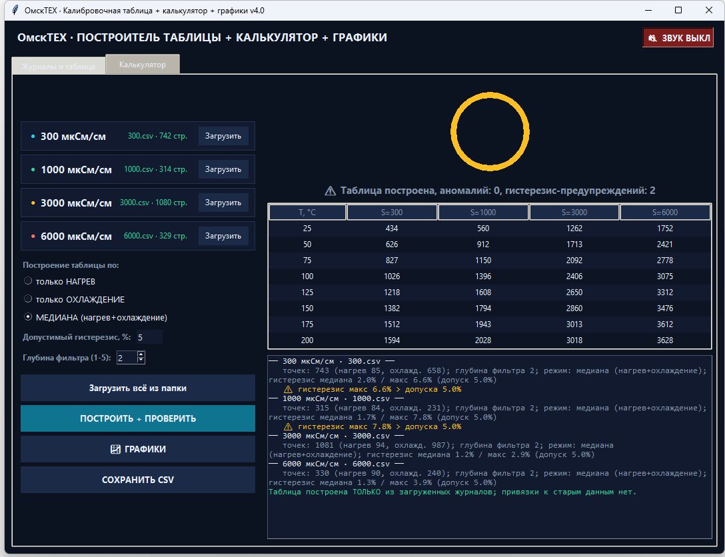Click warning icon on гистерезис макс 7.8% line
The image size is (725, 557).
click(x=288, y=426)
